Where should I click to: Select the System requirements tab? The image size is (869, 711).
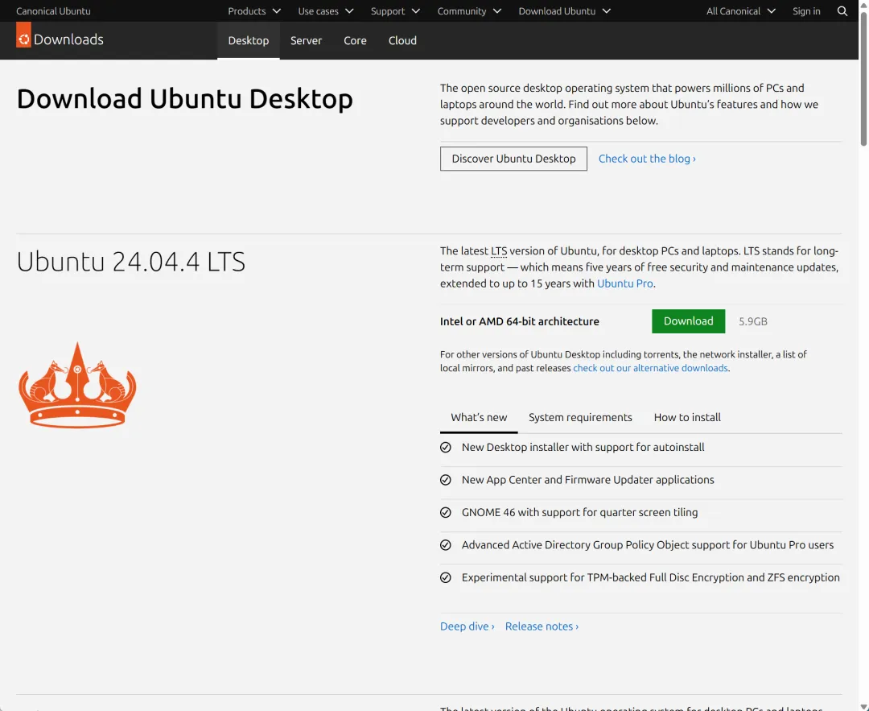click(580, 418)
